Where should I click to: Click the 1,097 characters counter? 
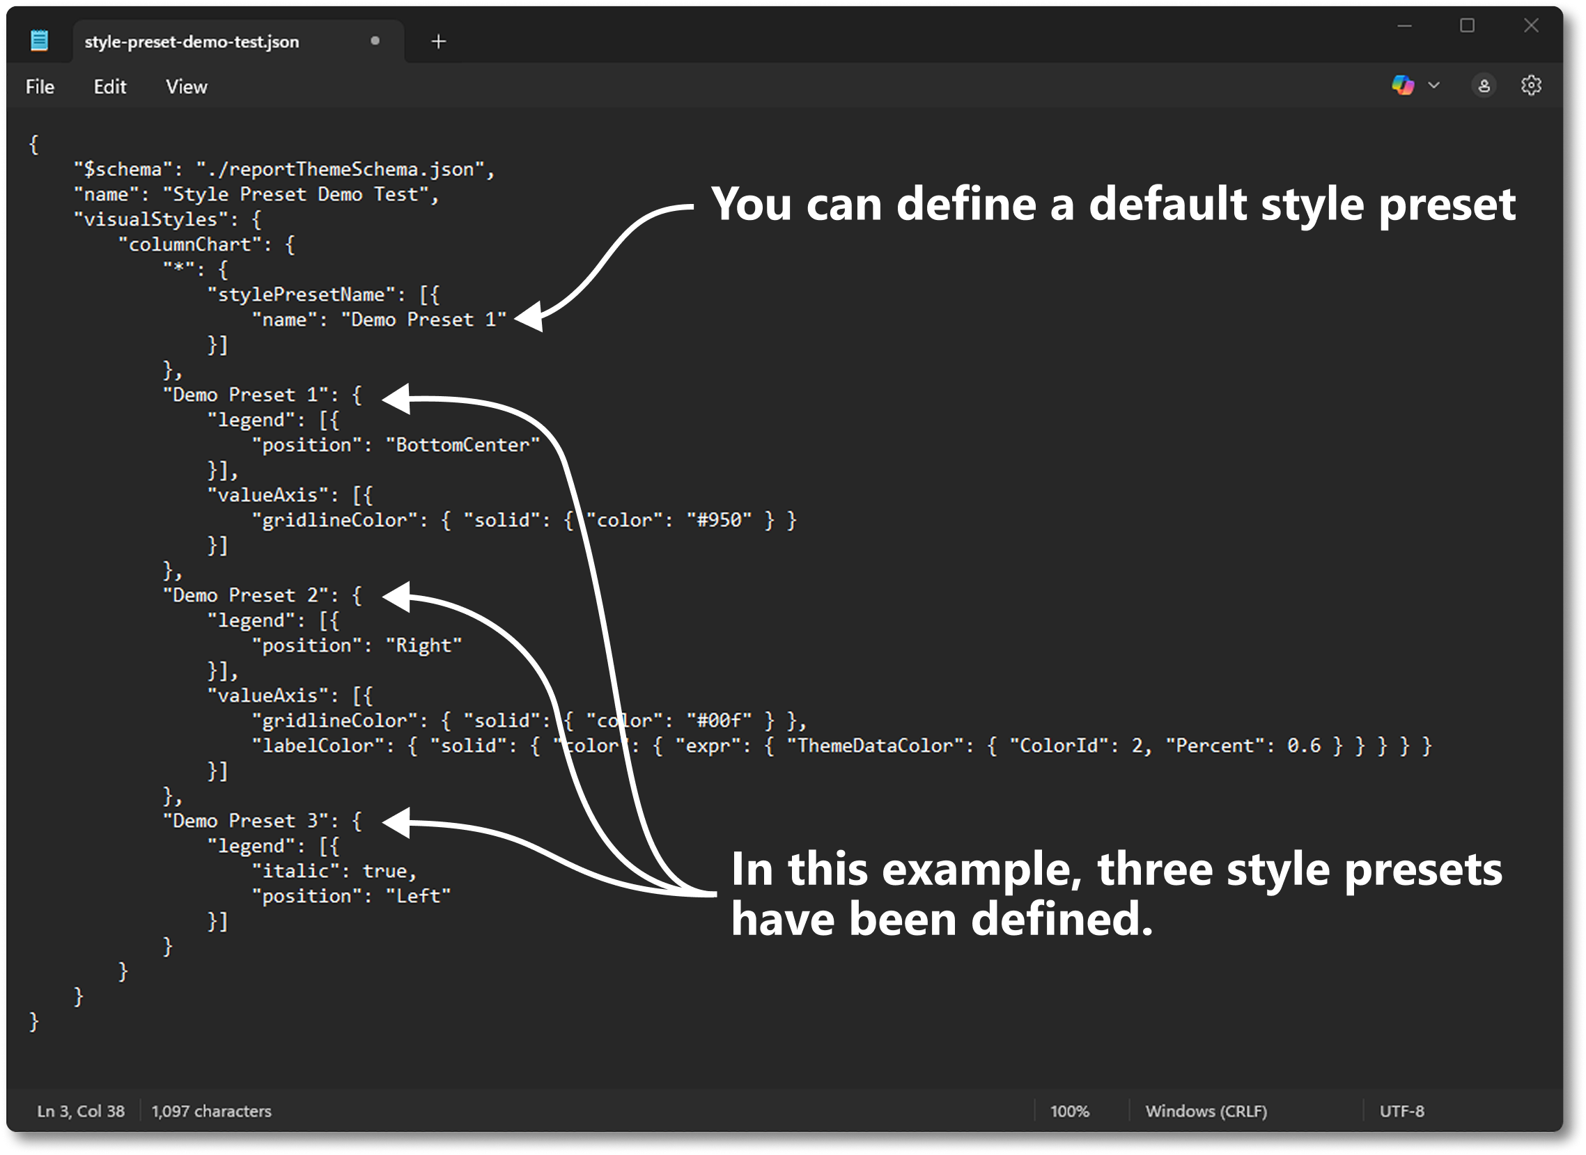(211, 1110)
